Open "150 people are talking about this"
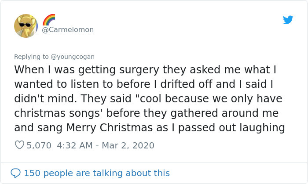The width and height of the screenshot is (308, 184). [97, 173]
